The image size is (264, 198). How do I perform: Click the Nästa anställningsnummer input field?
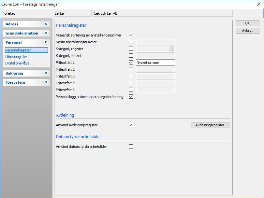point(155,42)
